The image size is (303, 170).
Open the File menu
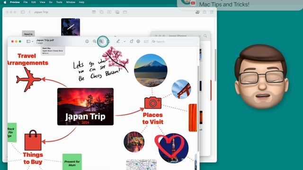click(26, 2)
